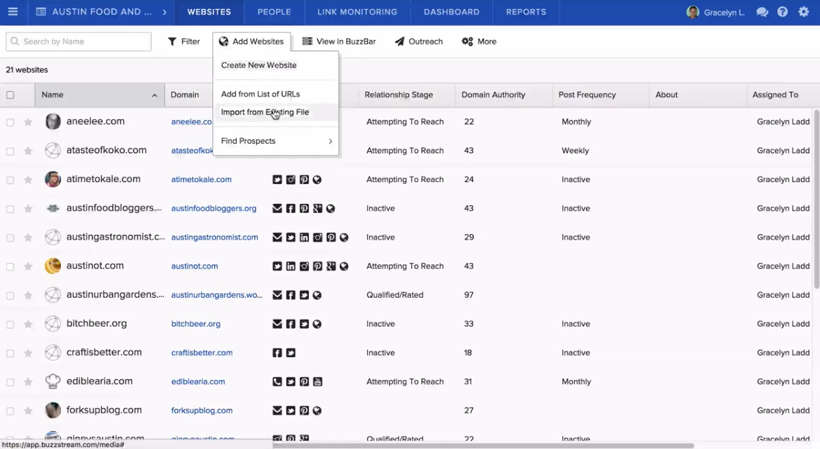
Task: Open the craftisbetter.com domain link
Action: click(202, 352)
